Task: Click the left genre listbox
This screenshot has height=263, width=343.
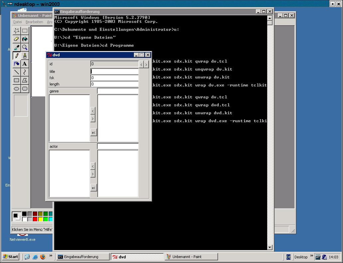Action: (x=69, y=118)
